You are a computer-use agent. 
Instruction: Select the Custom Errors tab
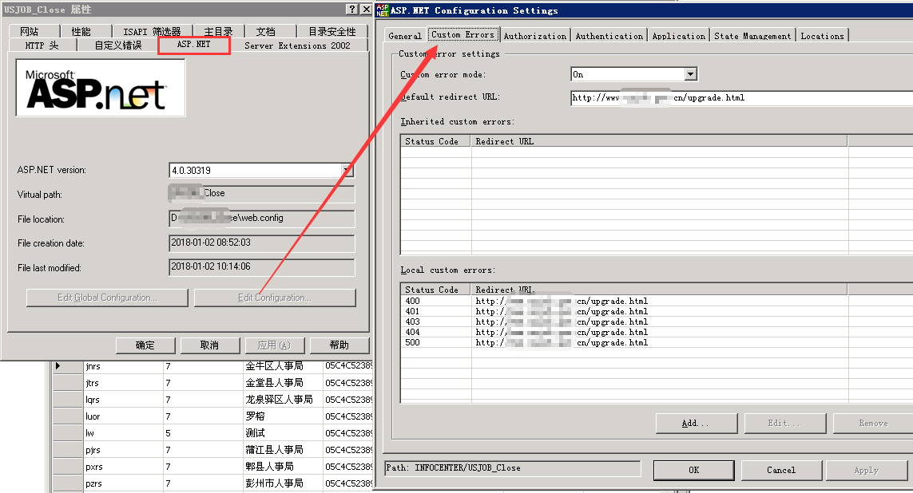[463, 34]
